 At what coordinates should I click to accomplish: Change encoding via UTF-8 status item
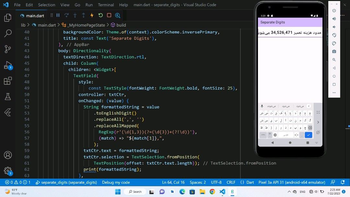(x=216, y=182)
